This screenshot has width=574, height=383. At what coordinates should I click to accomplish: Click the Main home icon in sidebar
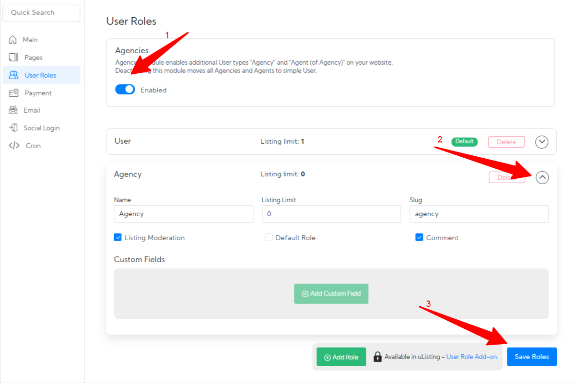click(x=13, y=40)
